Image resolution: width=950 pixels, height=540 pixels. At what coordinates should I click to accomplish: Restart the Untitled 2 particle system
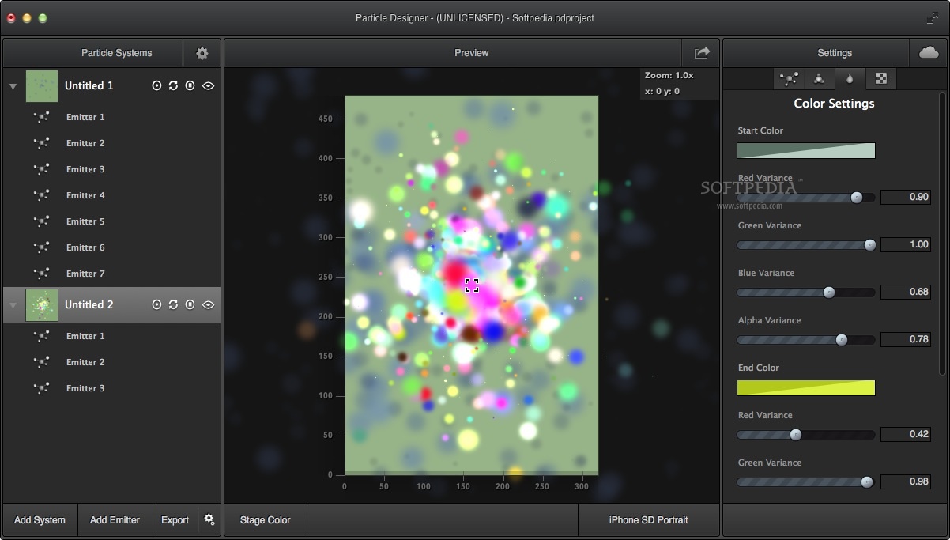[173, 304]
